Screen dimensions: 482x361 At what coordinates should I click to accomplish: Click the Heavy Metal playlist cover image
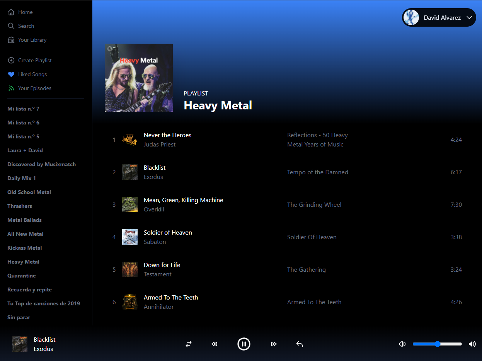pos(138,77)
